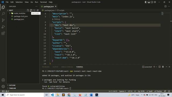Open the Selection menu

[19, 2]
